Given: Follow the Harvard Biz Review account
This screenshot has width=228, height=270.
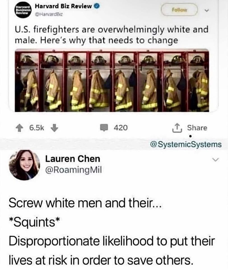Looking at the screenshot, I should 179,10.
